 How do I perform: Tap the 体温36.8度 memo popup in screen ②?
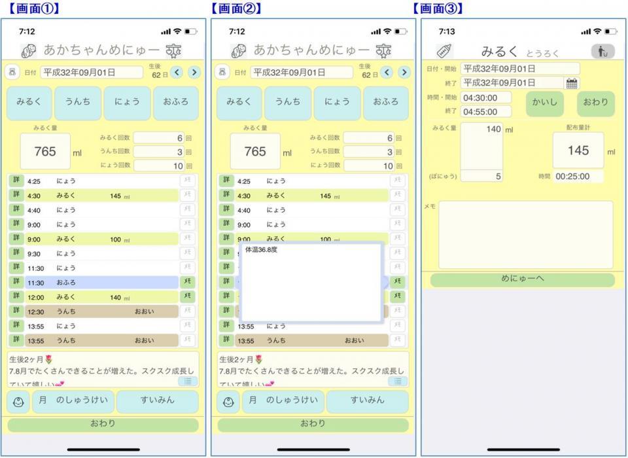click(311, 282)
